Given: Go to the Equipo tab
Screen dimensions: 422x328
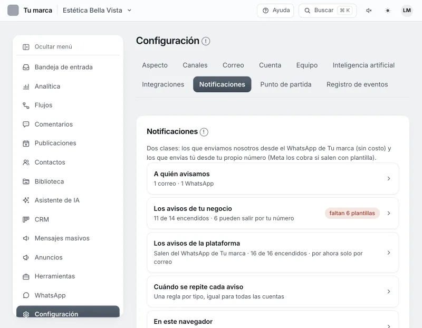Looking at the screenshot, I should point(307,65).
